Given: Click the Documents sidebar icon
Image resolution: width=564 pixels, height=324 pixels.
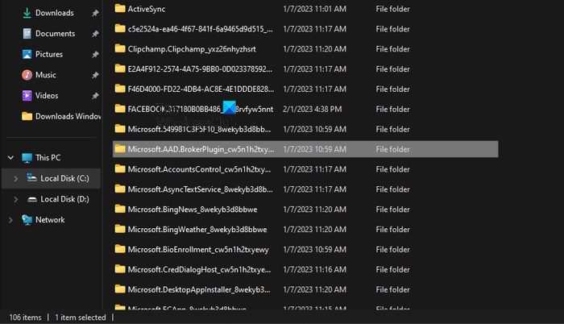Looking at the screenshot, I should pyautogui.click(x=27, y=34).
